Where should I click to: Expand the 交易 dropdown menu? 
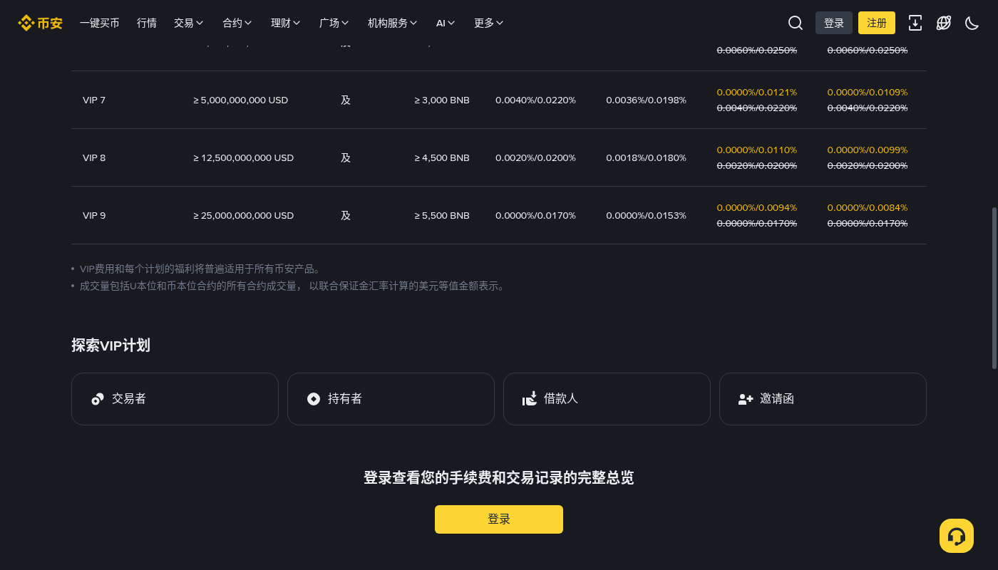click(x=189, y=23)
